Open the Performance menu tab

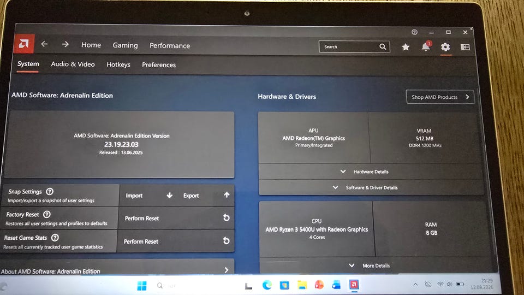(x=170, y=46)
